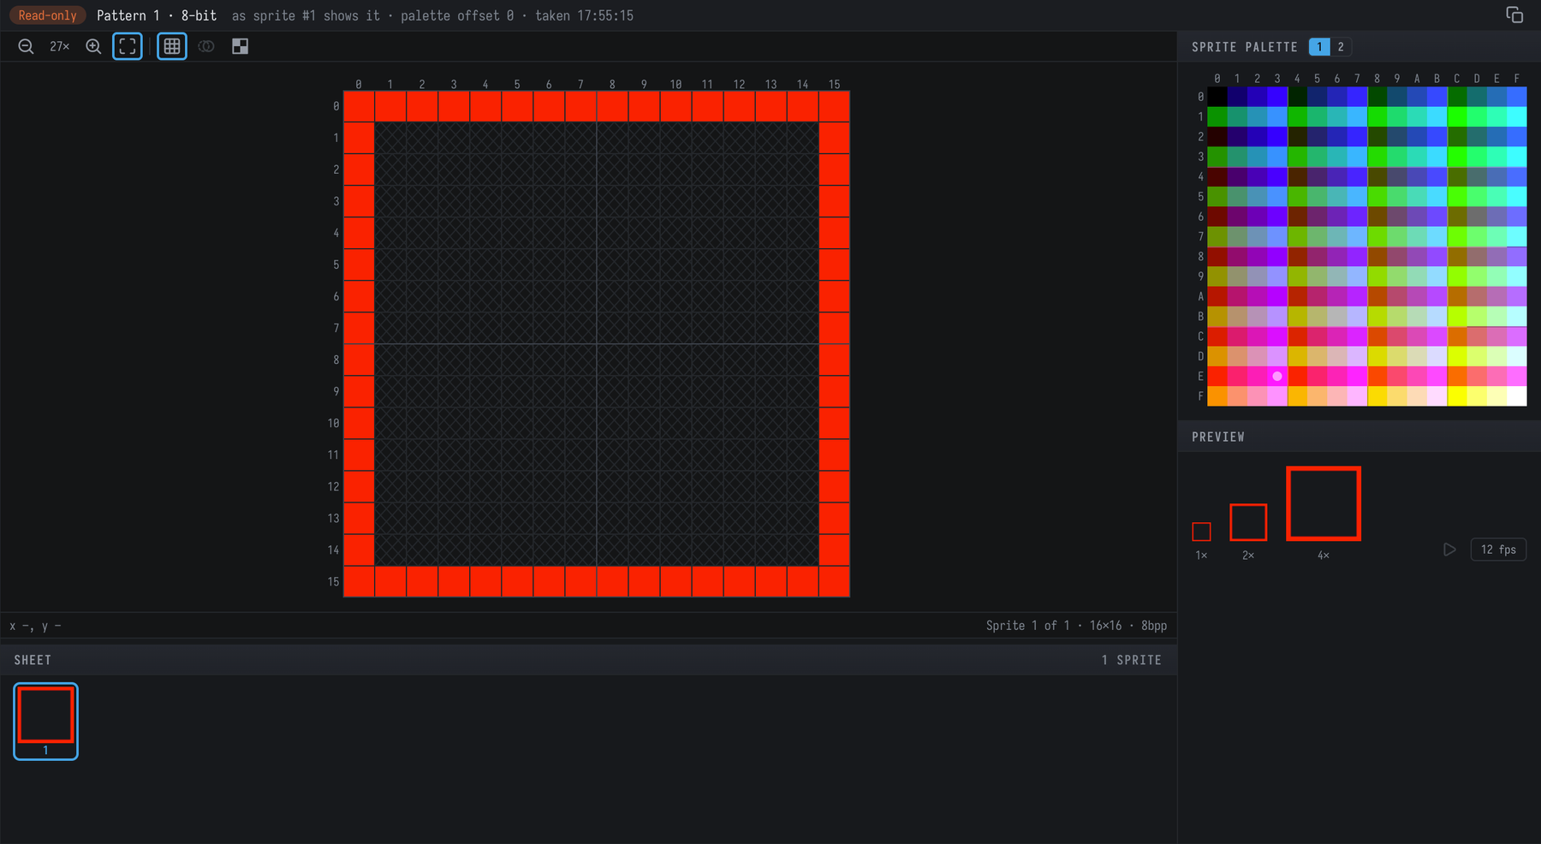Click the '16×16' size status entry
The image size is (1541, 844).
[1105, 626]
